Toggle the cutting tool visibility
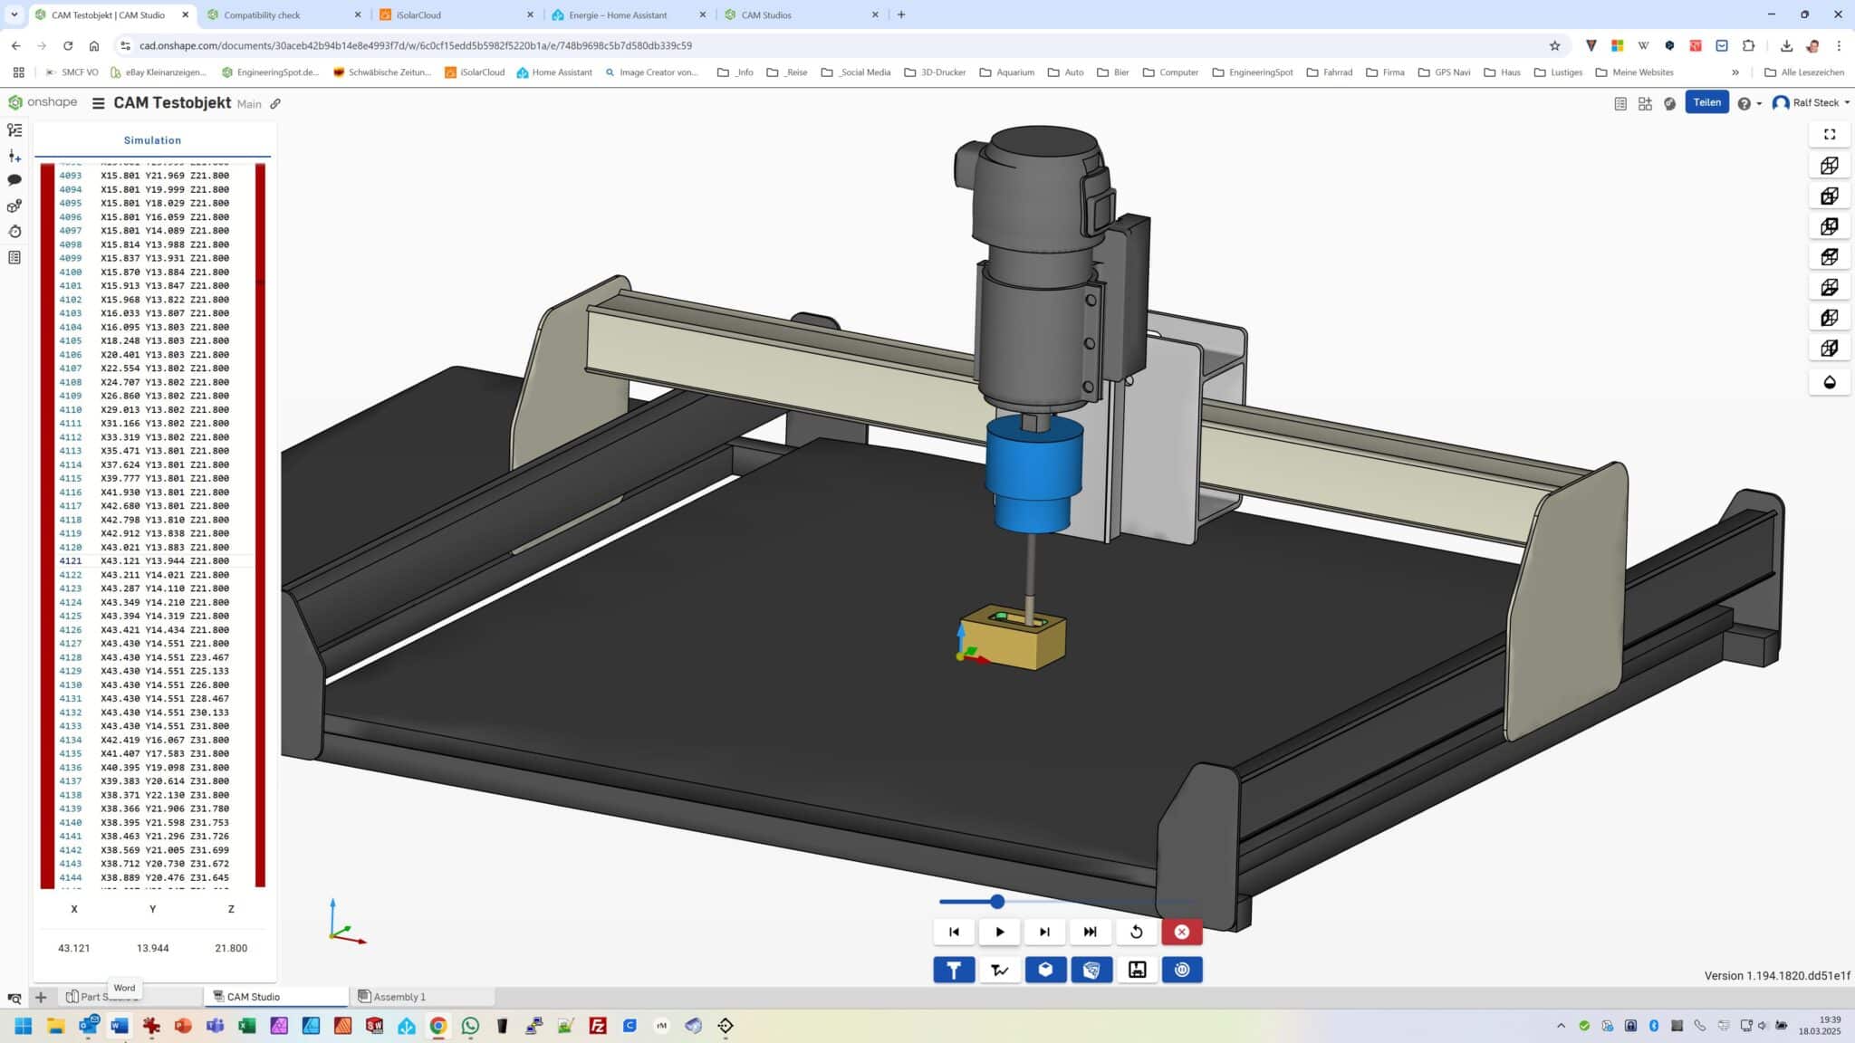This screenshot has width=1855, height=1043. point(953,969)
